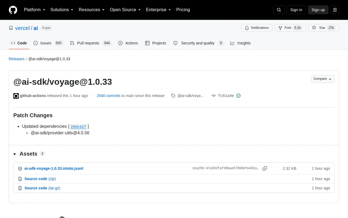Open the Platform dropdown menu
Screen dimensions: 348x218
point(35,10)
